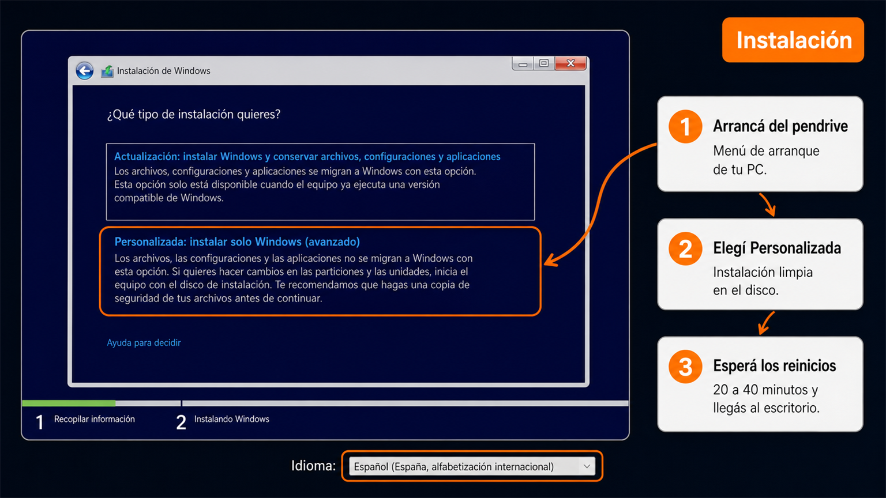The height and width of the screenshot is (498, 886).
Task: Select Personalizada: instalar solo Windows (avanzado)
Action: (320, 271)
